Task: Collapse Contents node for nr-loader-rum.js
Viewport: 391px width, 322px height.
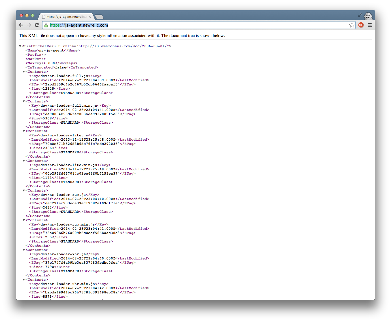Action: coord(24,190)
